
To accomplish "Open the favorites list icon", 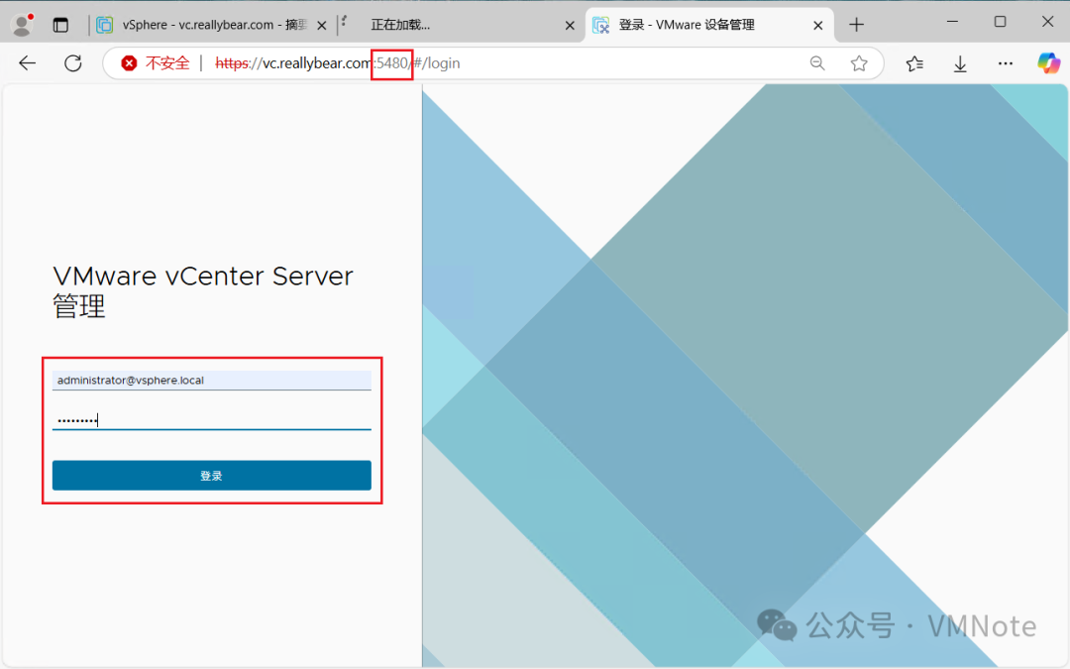I will 914,63.
